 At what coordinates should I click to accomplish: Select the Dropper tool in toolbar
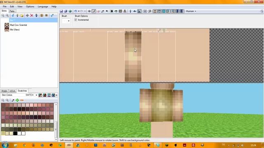103,11
